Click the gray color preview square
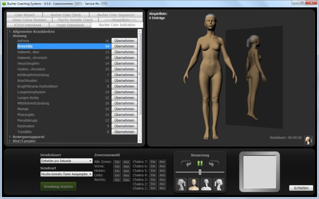 (x=260, y=172)
